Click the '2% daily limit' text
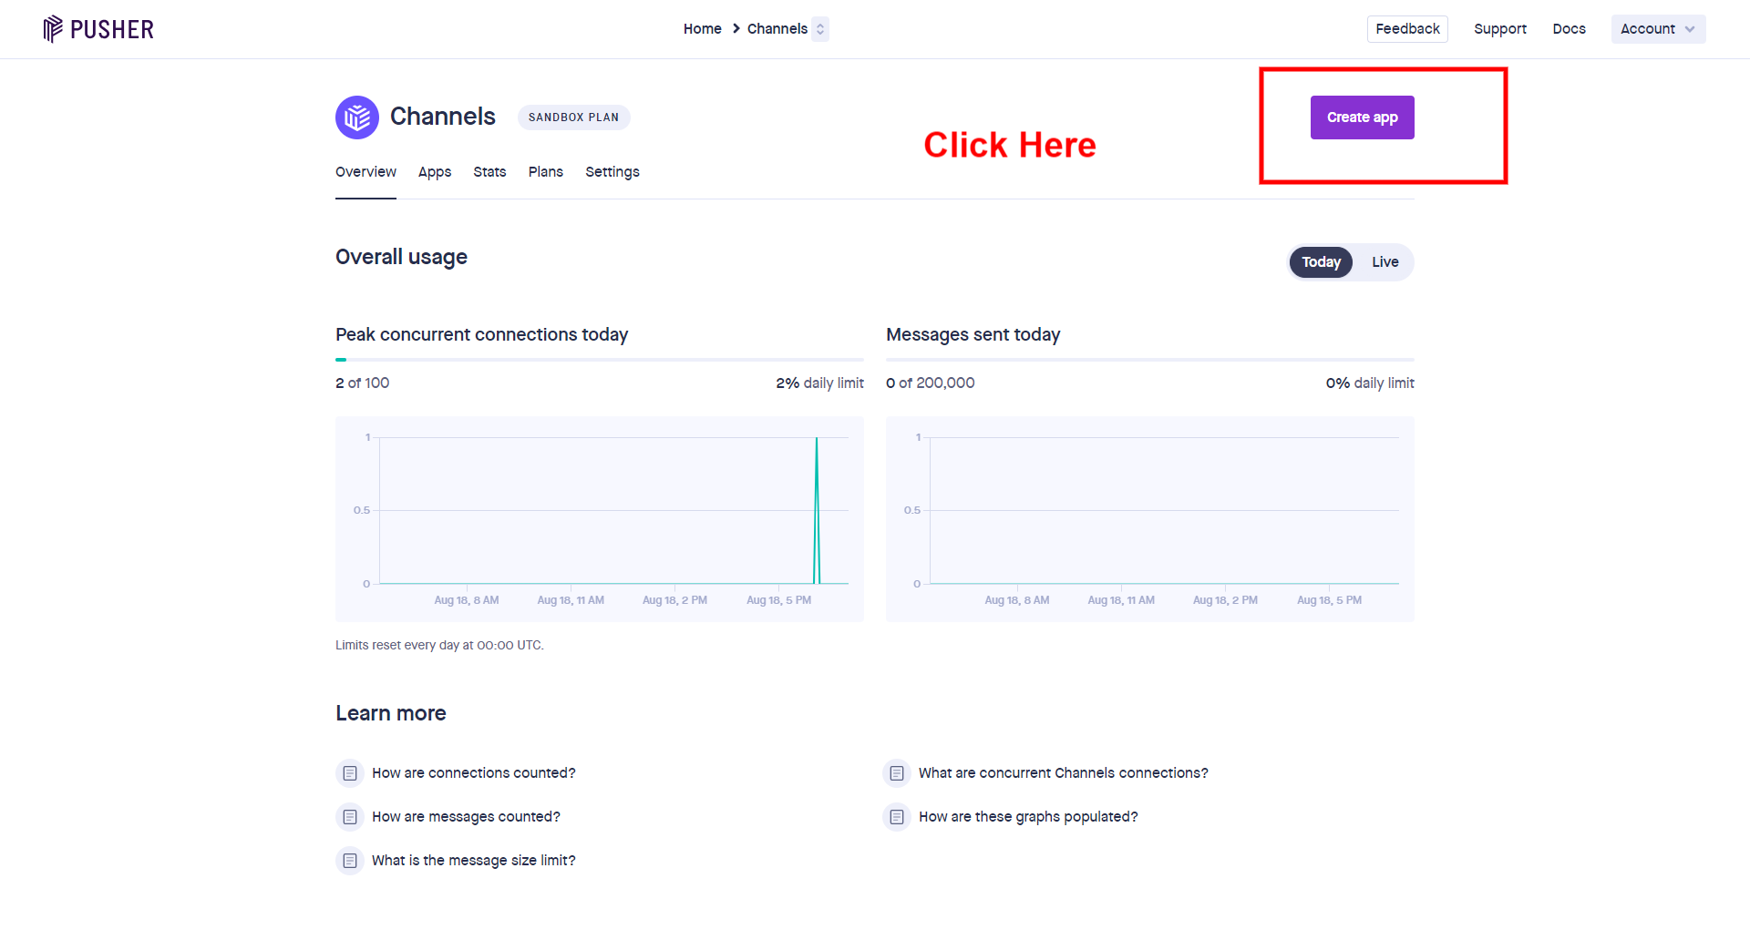Image resolution: width=1750 pixels, height=950 pixels. point(820,383)
